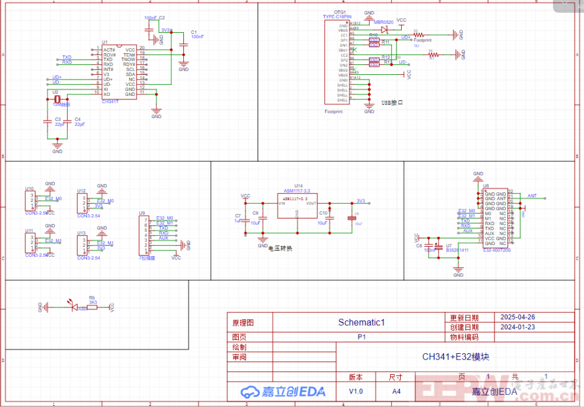
Task: Select the U8 E32-400T20S module
Action: (x=495, y=218)
